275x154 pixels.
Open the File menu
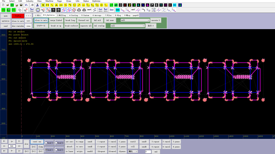(4, 1)
